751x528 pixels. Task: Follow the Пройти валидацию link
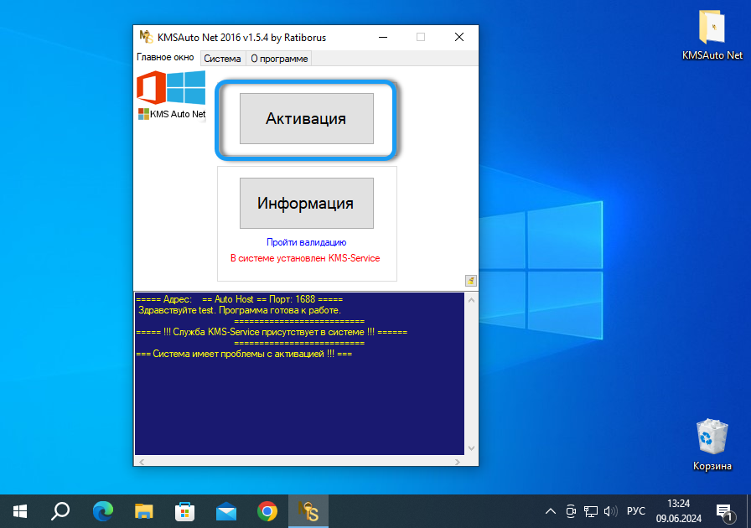click(x=306, y=242)
